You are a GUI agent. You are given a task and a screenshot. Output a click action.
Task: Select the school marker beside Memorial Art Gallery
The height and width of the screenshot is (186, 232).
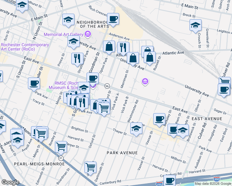tap(74, 41)
